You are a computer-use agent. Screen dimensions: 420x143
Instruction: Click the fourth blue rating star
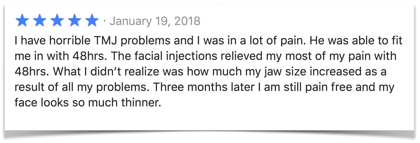click(75, 21)
